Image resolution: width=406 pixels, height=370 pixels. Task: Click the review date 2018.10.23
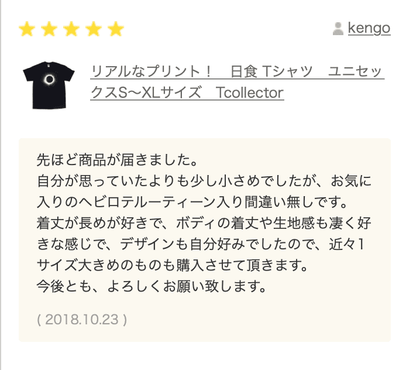point(82,320)
